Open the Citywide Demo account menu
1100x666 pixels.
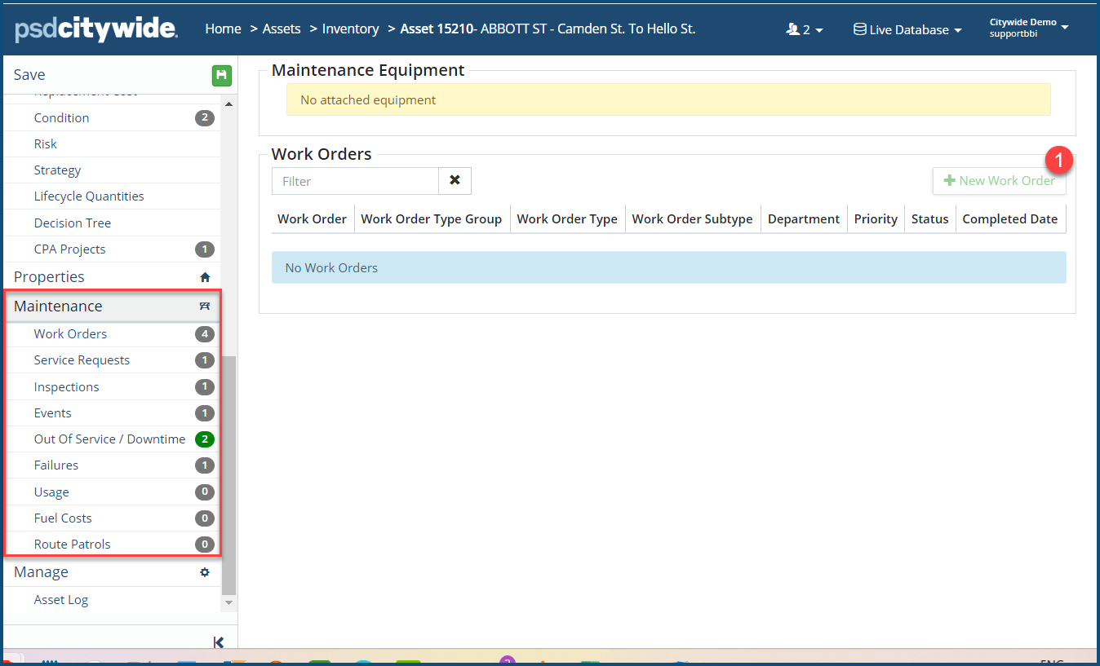1029,28
